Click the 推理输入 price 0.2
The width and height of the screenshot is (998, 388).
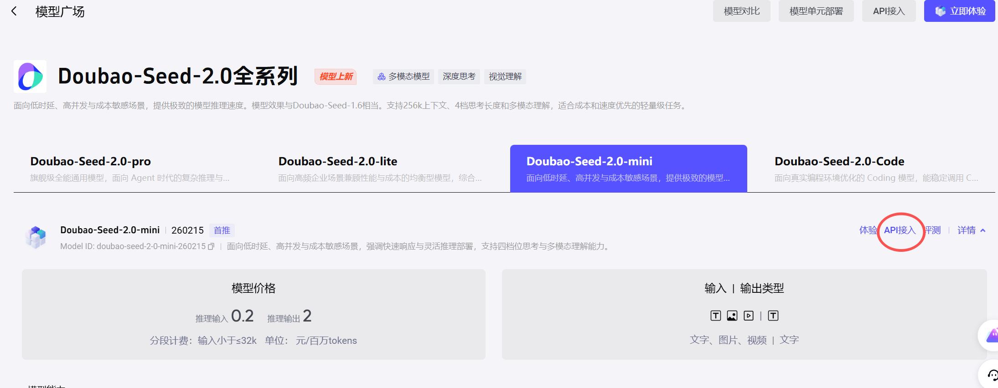243,316
